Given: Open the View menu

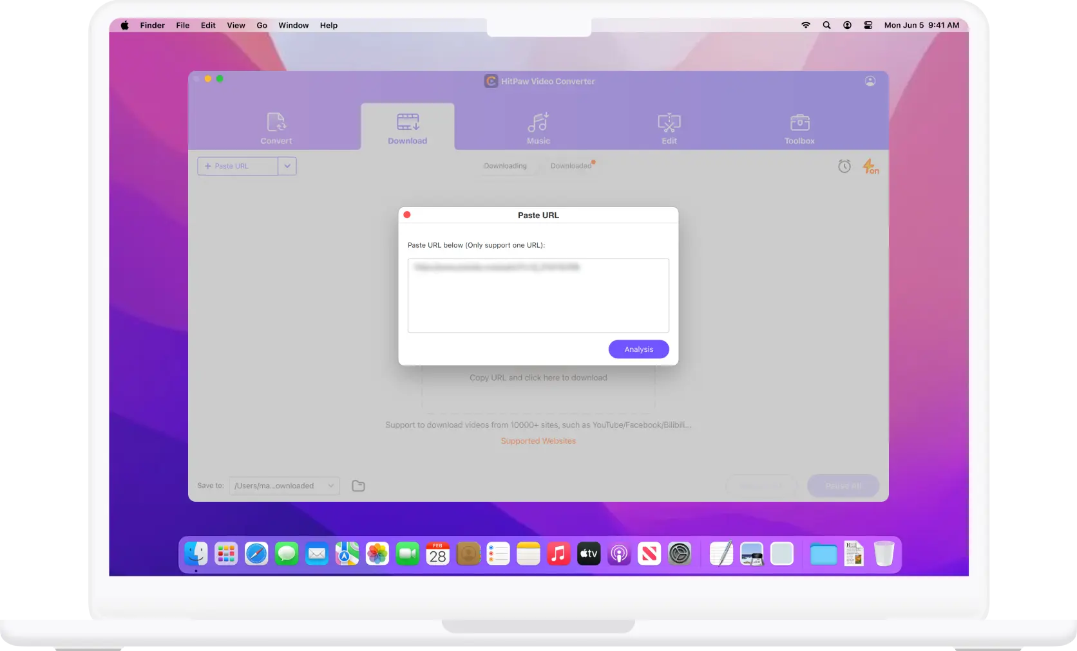Looking at the screenshot, I should (236, 25).
